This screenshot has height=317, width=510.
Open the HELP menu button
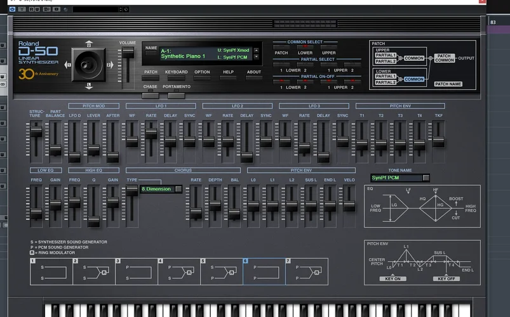(x=228, y=78)
